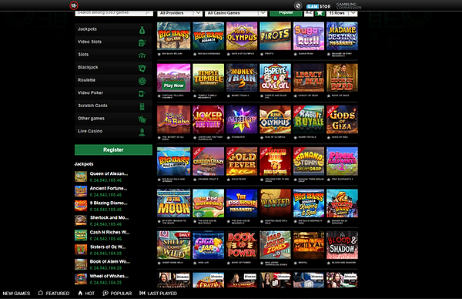Screen dimensions: 462x299
Task: Open the 15 Rows dropdown
Action: pyautogui.click(x=342, y=13)
